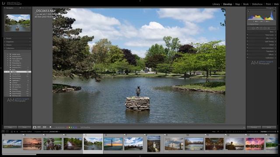Click the Paste settings button

click(24, 127)
